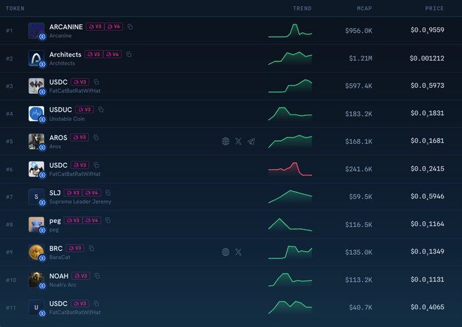This screenshot has height=327, width=462.
Task: Click the 'Supreme Leader Jeremy' subtitle
Action: [x=80, y=202]
